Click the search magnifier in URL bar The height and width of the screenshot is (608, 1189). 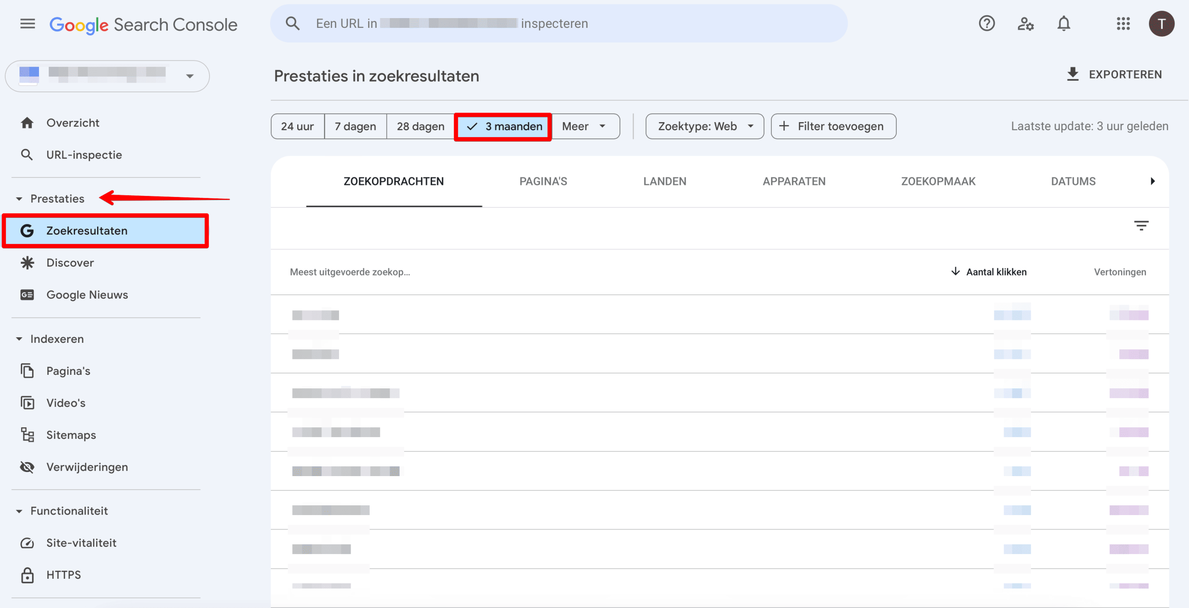point(293,23)
